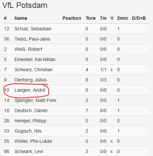Select player Weiß, Robert

(x=28, y=49)
